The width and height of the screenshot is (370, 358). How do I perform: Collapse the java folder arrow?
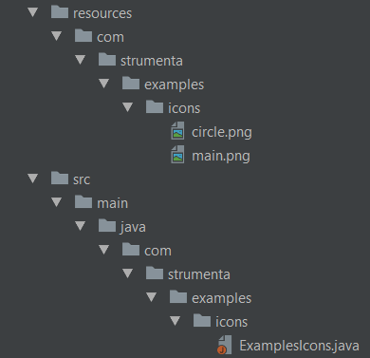coord(81,226)
